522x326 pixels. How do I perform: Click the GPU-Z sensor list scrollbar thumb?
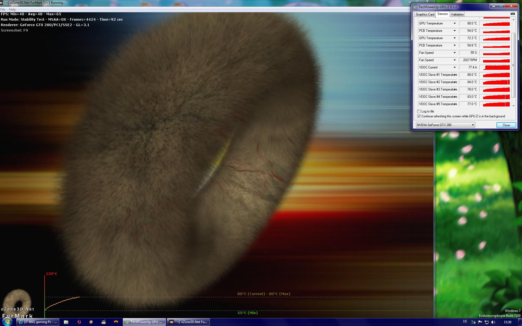point(513,65)
